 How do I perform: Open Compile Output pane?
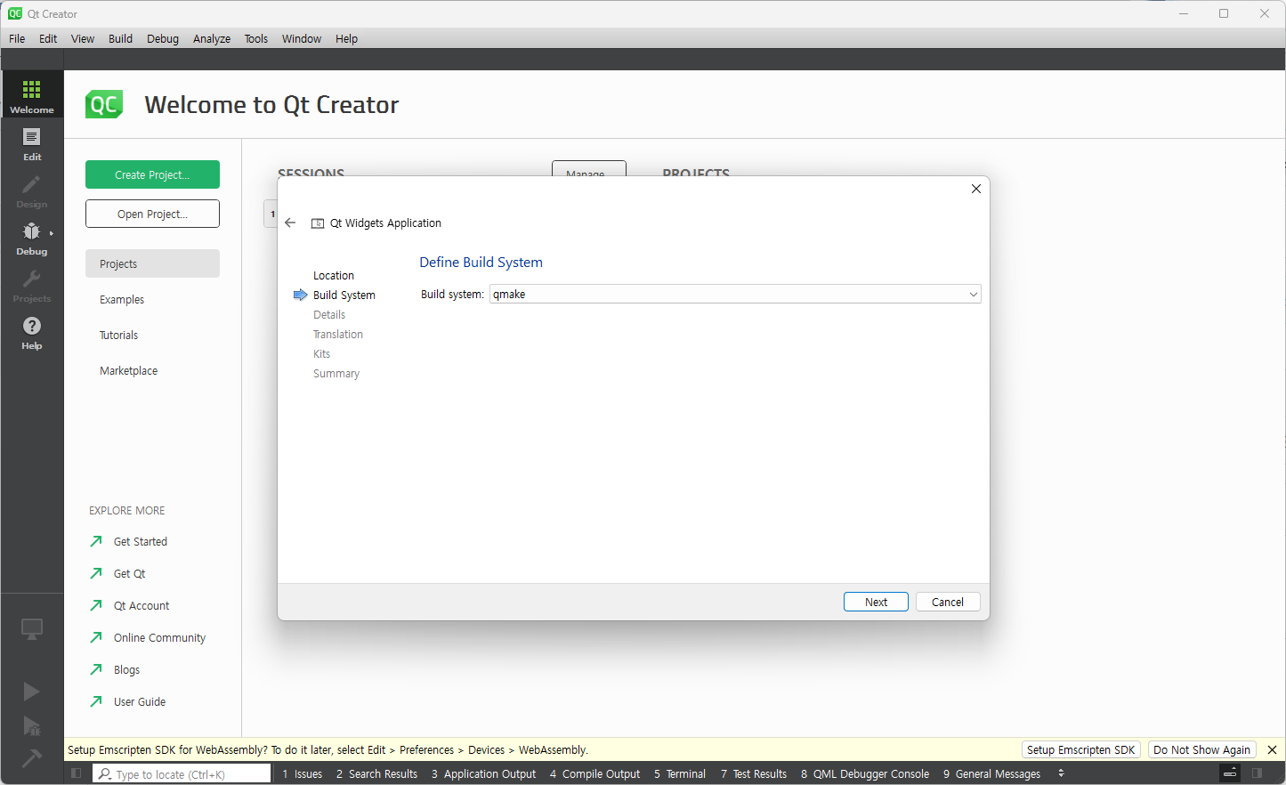click(595, 773)
